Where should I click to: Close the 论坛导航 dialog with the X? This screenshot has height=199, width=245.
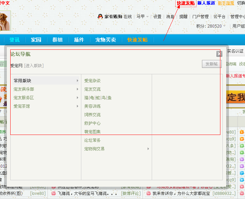[x=219, y=54]
